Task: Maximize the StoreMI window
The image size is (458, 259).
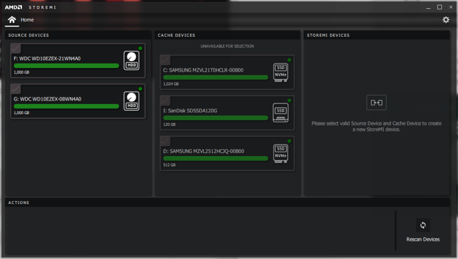Action: click(439, 7)
